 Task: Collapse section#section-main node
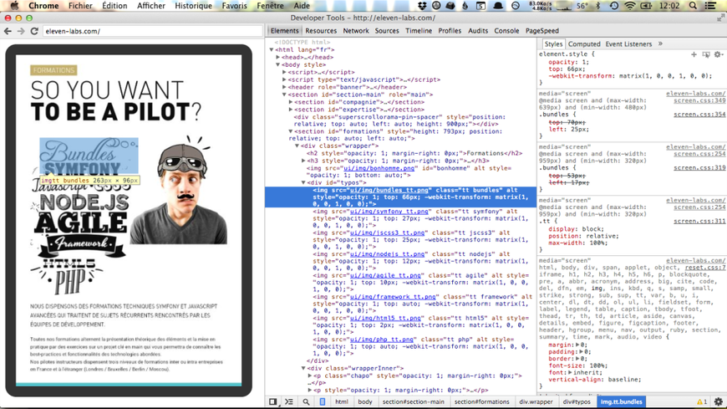click(284, 95)
